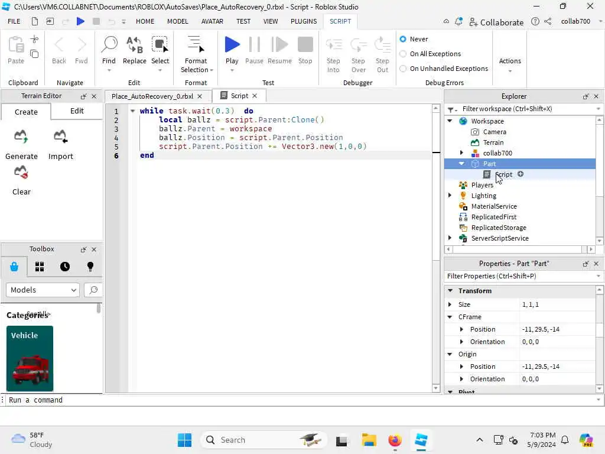The width and height of the screenshot is (605, 454).
Task: Open Toolbox Inventory grid tab
Action: [x=40, y=267]
